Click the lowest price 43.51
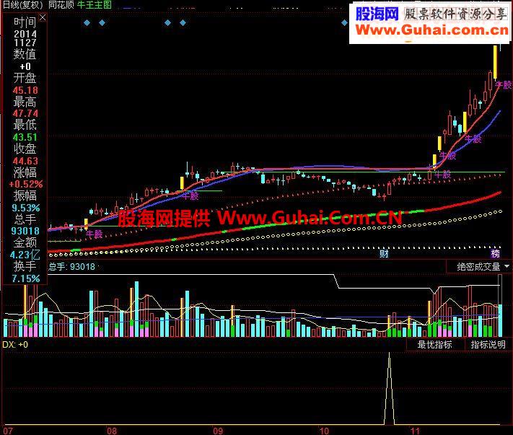The width and height of the screenshot is (513, 435). (x=25, y=137)
